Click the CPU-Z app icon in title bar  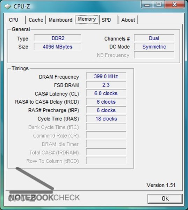pyautogui.click(x=7, y=6)
